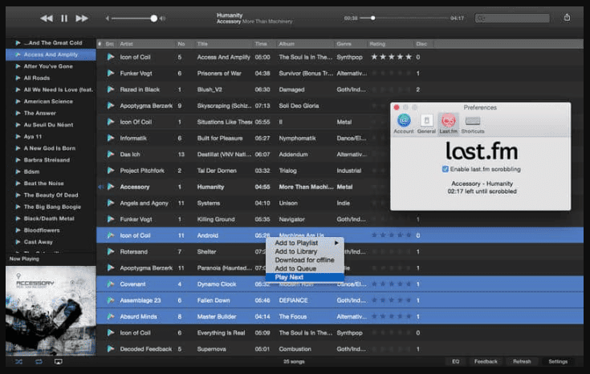Adjust the volume slider knob
This screenshot has width=590, height=374.
click(x=153, y=18)
